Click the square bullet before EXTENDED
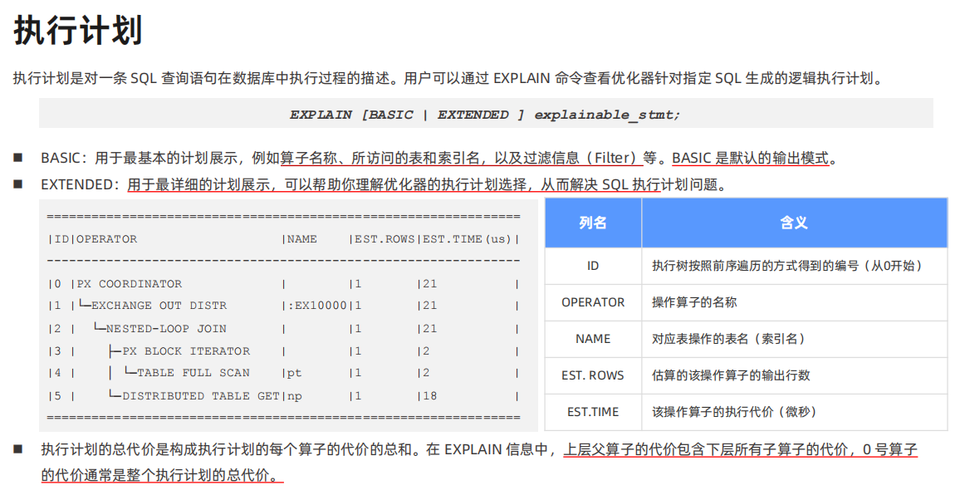This screenshot has height=490, width=960. [18, 184]
